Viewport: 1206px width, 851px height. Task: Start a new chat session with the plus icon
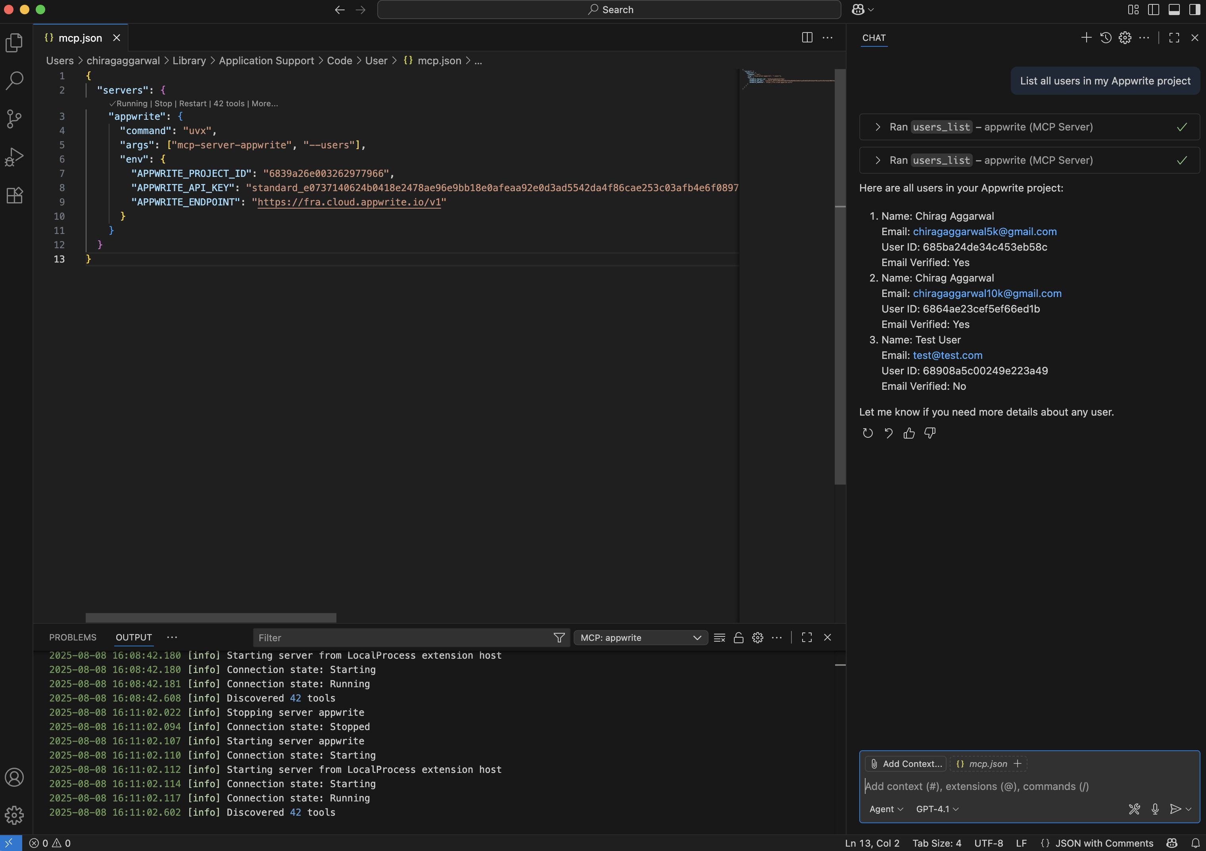[1086, 37]
